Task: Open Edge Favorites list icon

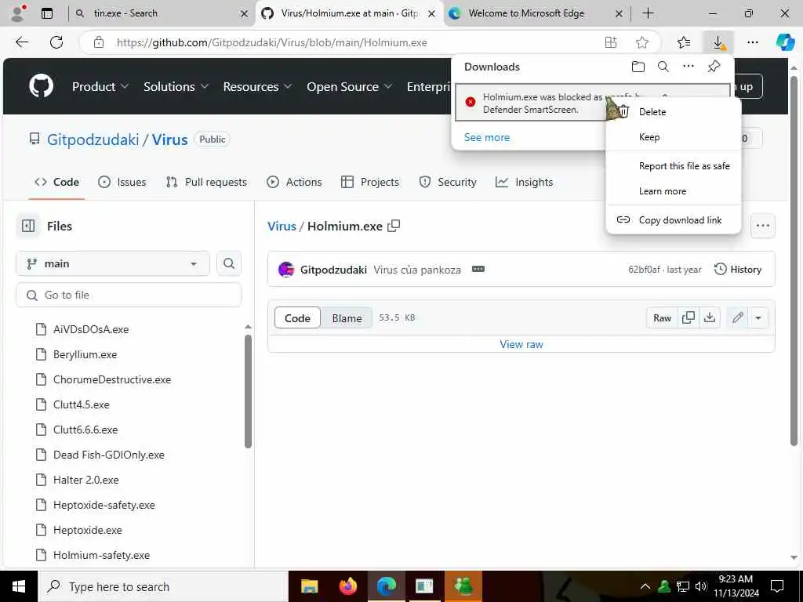Action: click(x=684, y=42)
